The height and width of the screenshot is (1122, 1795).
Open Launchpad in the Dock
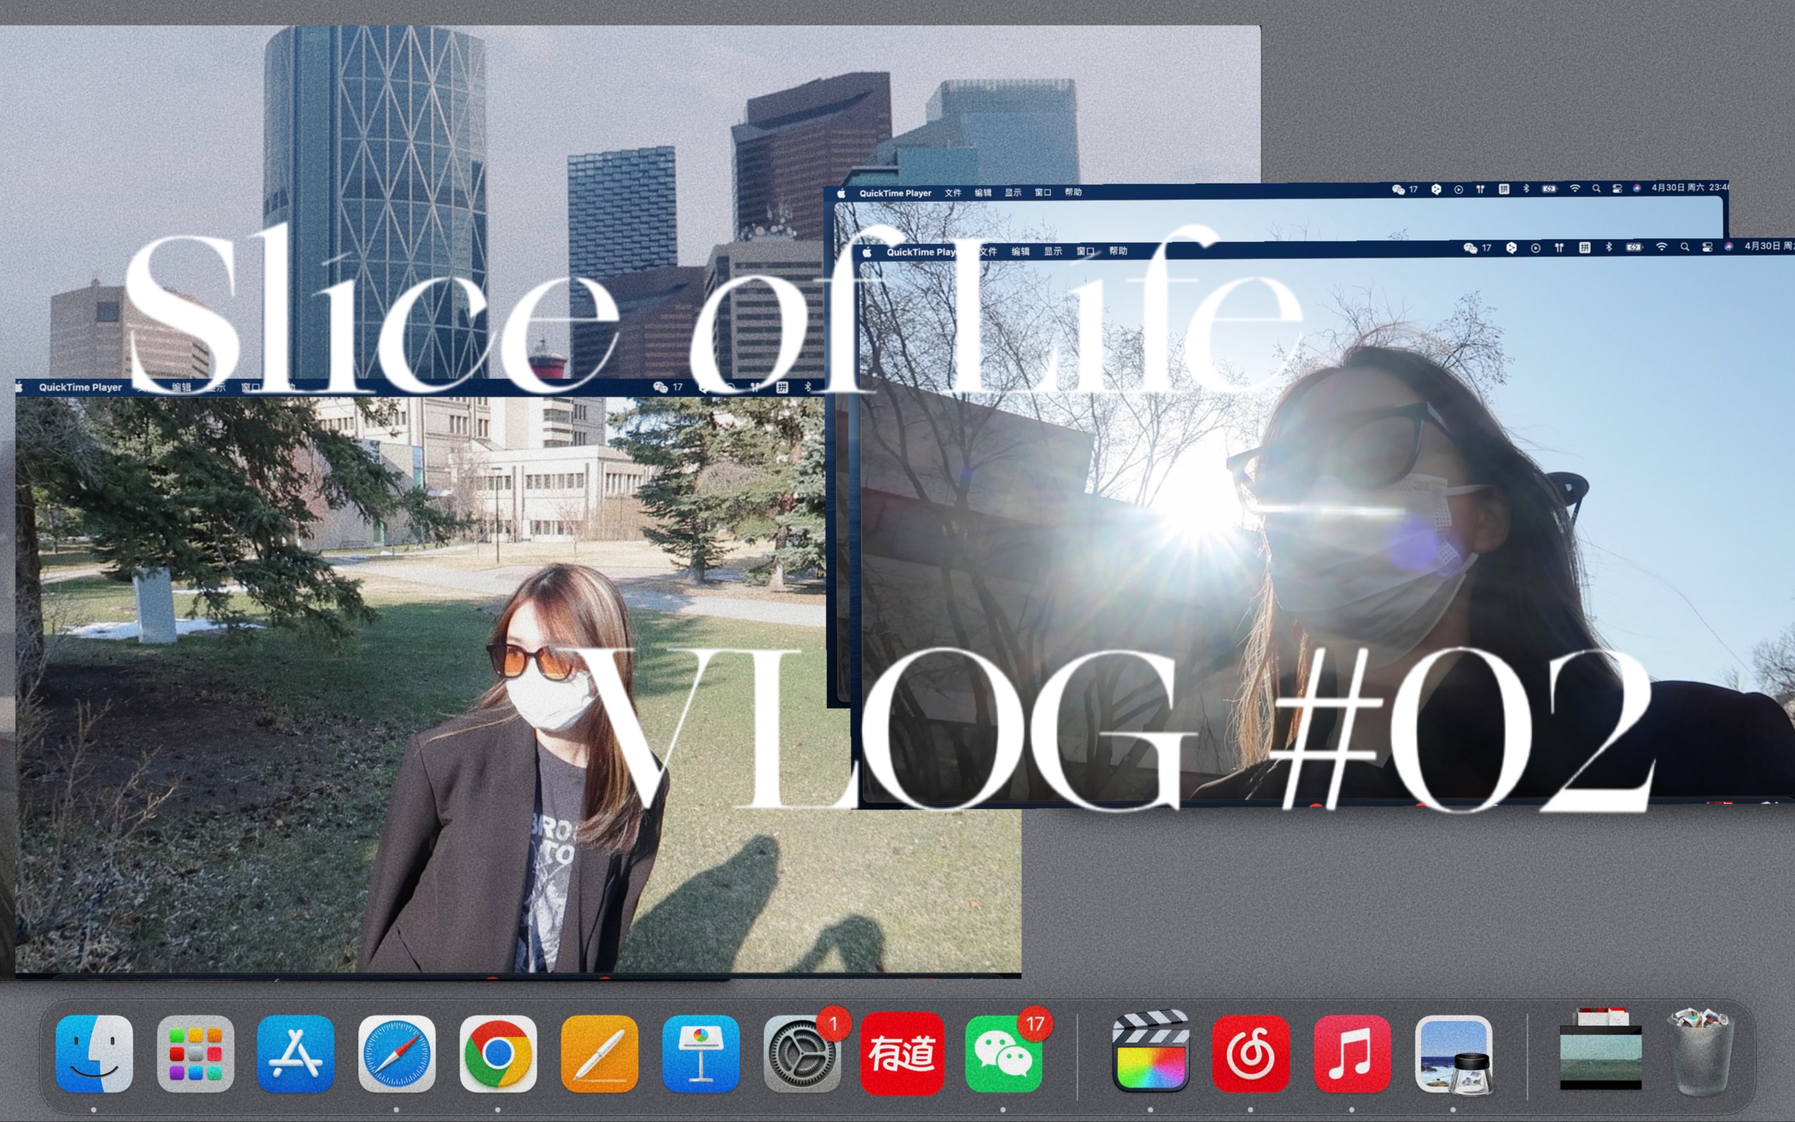tap(195, 1054)
